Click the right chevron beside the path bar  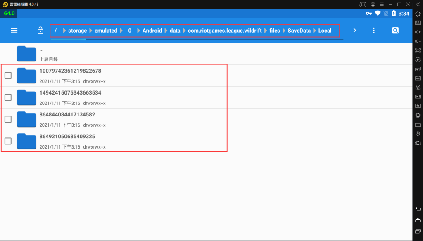point(354,31)
